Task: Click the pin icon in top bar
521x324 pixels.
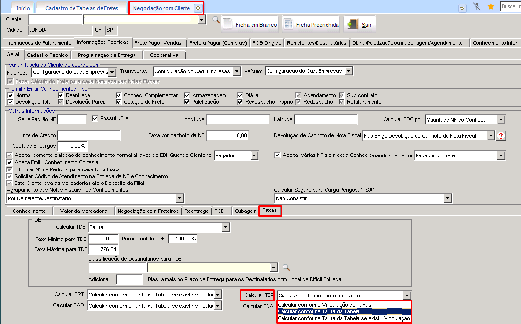Action: (477, 7)
